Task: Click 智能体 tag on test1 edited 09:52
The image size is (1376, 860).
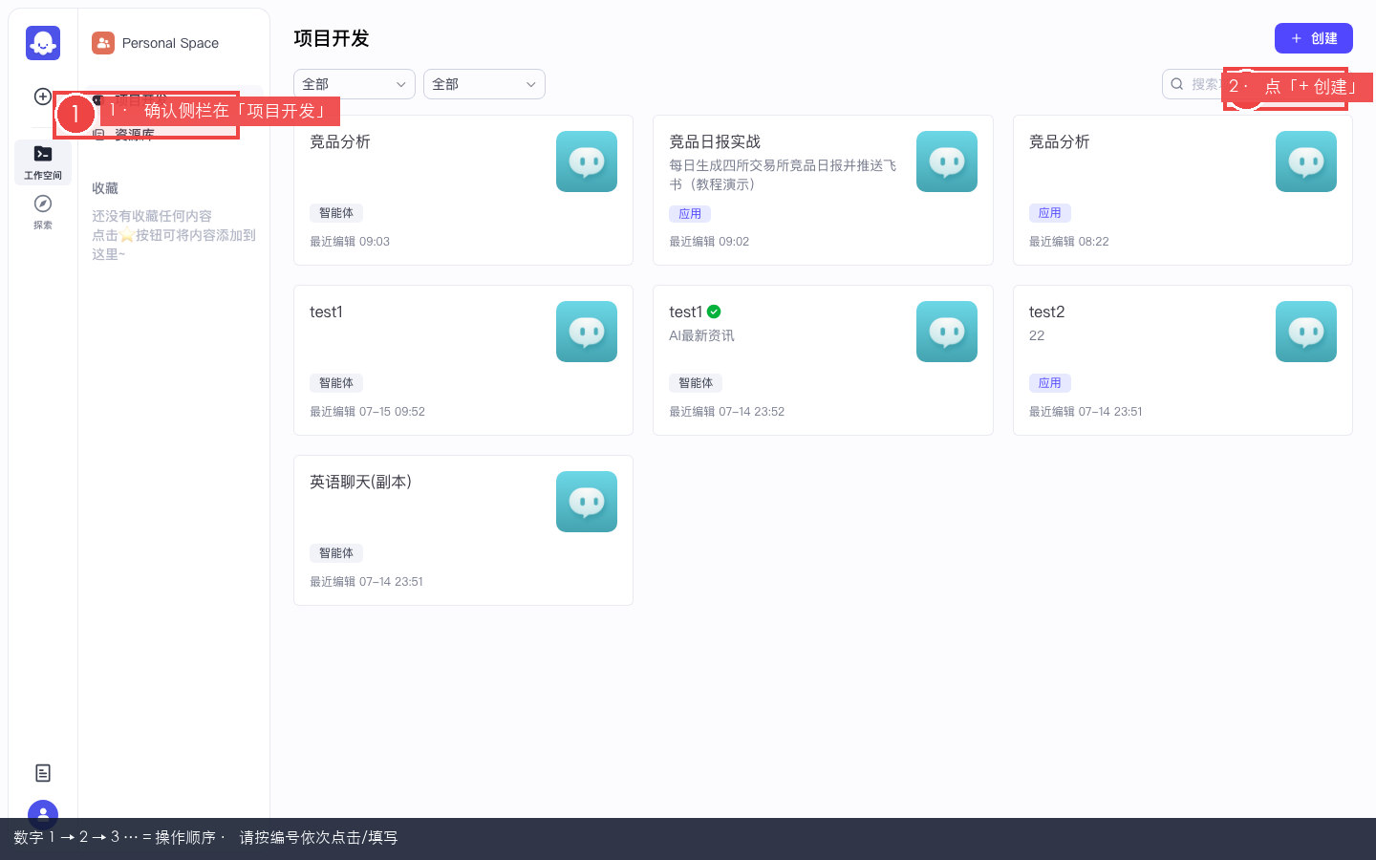Action: 336,383
